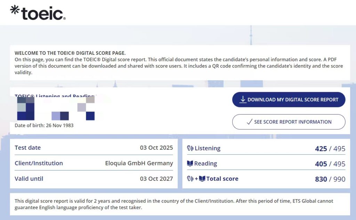356x220 pixels.
Task: Click the blurred candidate name area
Action: point(56,108)
